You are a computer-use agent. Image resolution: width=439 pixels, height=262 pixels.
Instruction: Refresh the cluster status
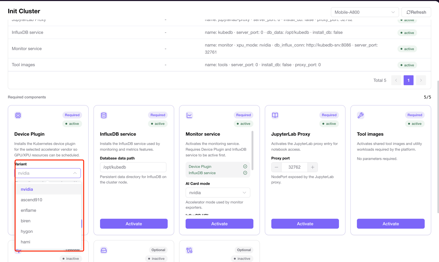click(x=416, y=12)
